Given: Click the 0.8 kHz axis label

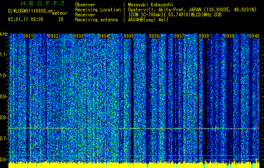Looking at the screenshot, I should [3, 118].
